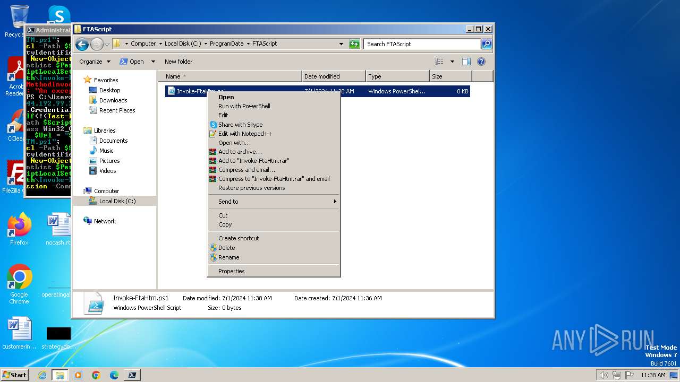Screen dimensions: 680x382
Task: Click the Notepad++ icon in context menu
Action: pos(213,134)
